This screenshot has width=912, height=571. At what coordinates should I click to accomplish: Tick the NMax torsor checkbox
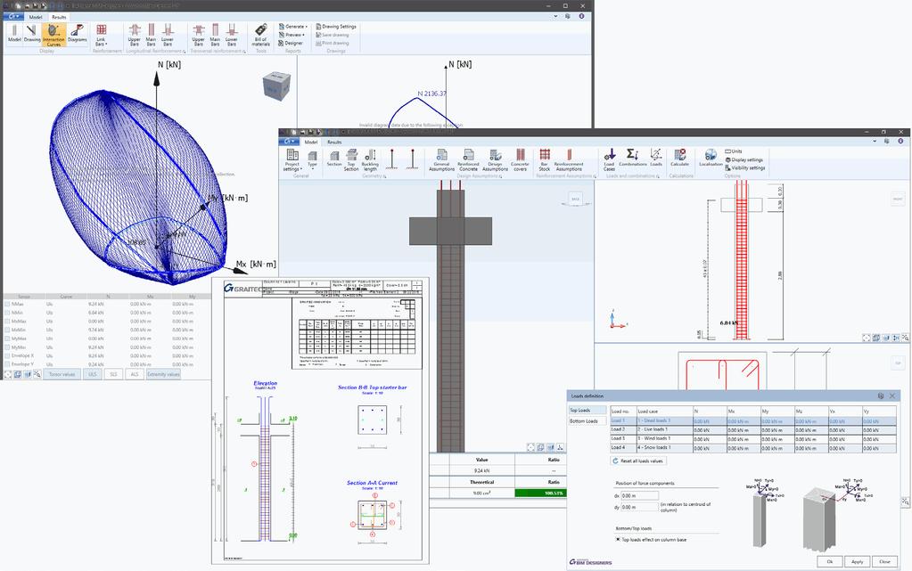click(x=7, y=304)
